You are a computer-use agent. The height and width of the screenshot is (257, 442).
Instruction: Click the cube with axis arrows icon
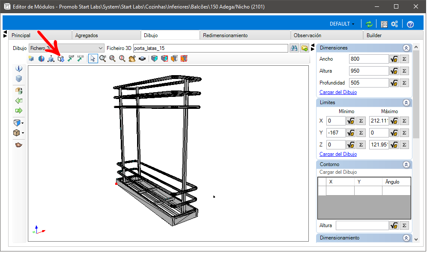point(51,58)
